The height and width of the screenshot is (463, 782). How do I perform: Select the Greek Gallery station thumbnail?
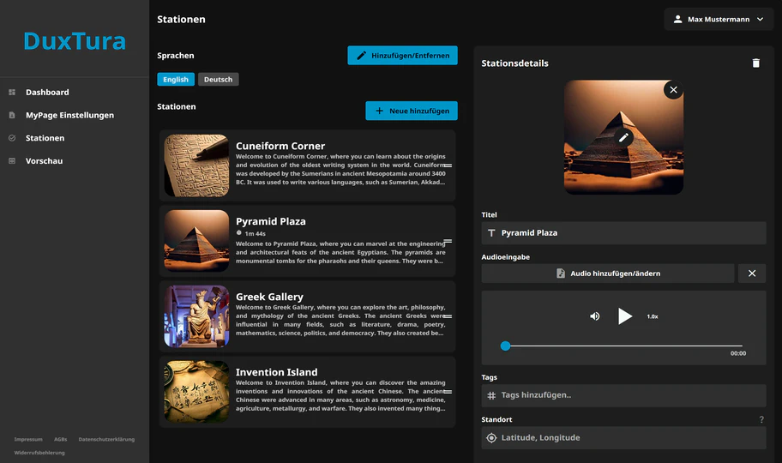pyautogui.click(x=196, y=316)
